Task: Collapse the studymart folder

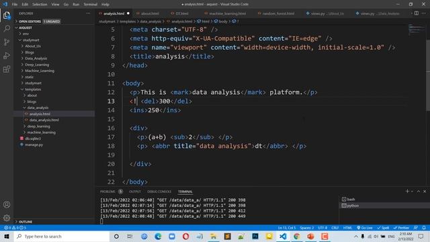Action: [54, 40]
